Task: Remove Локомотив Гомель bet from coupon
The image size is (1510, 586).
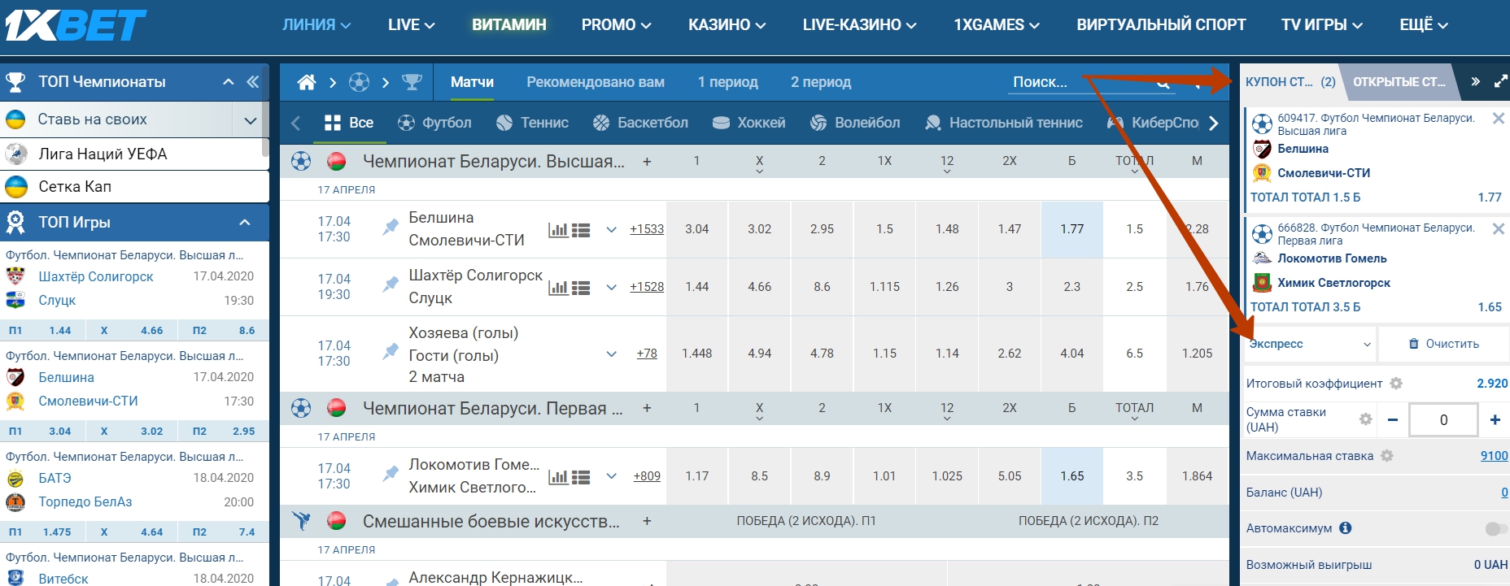Action: pyautogui.click(x=1498, y=229)
